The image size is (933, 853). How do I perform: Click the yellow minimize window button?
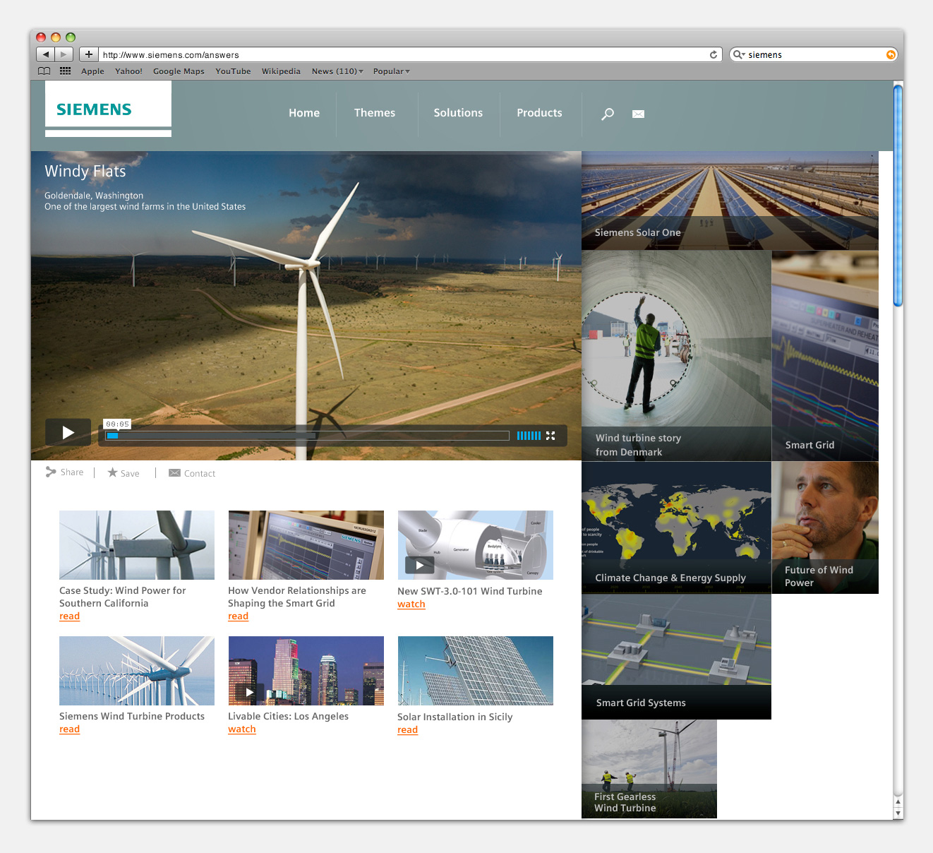(x=56, y=37)
